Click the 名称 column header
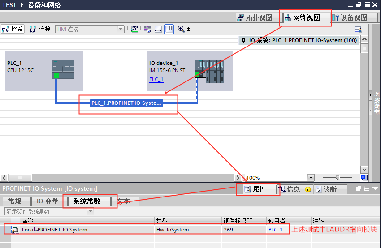The image size is (381, 248). (87, 221)
